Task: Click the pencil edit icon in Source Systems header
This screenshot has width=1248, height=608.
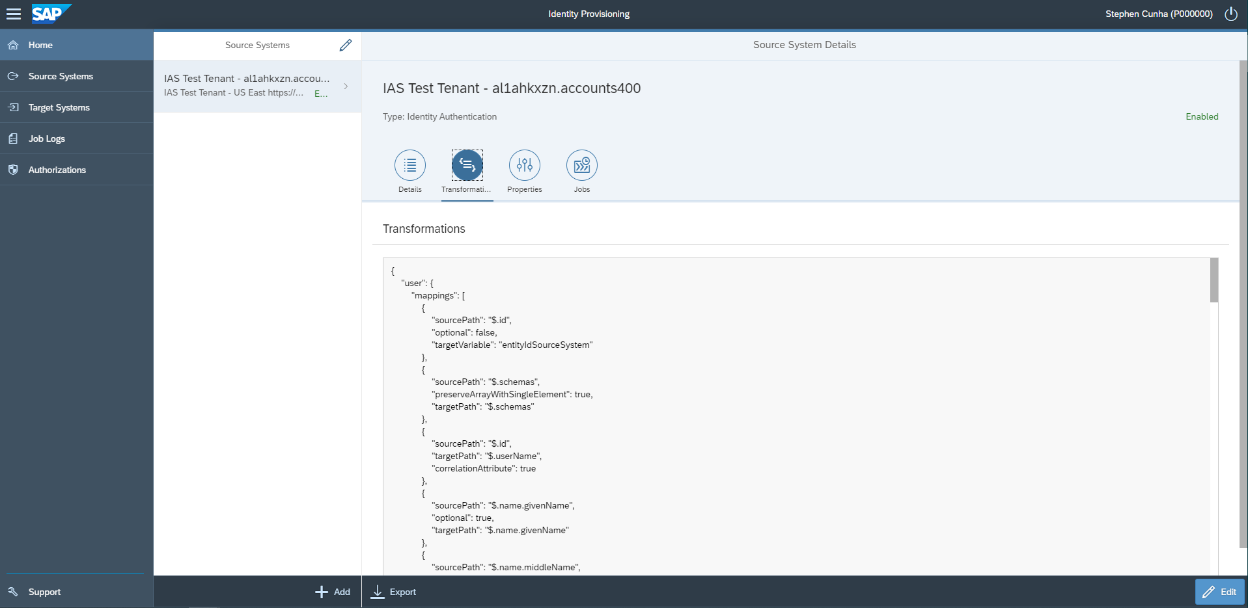Action: click(346, 45)
